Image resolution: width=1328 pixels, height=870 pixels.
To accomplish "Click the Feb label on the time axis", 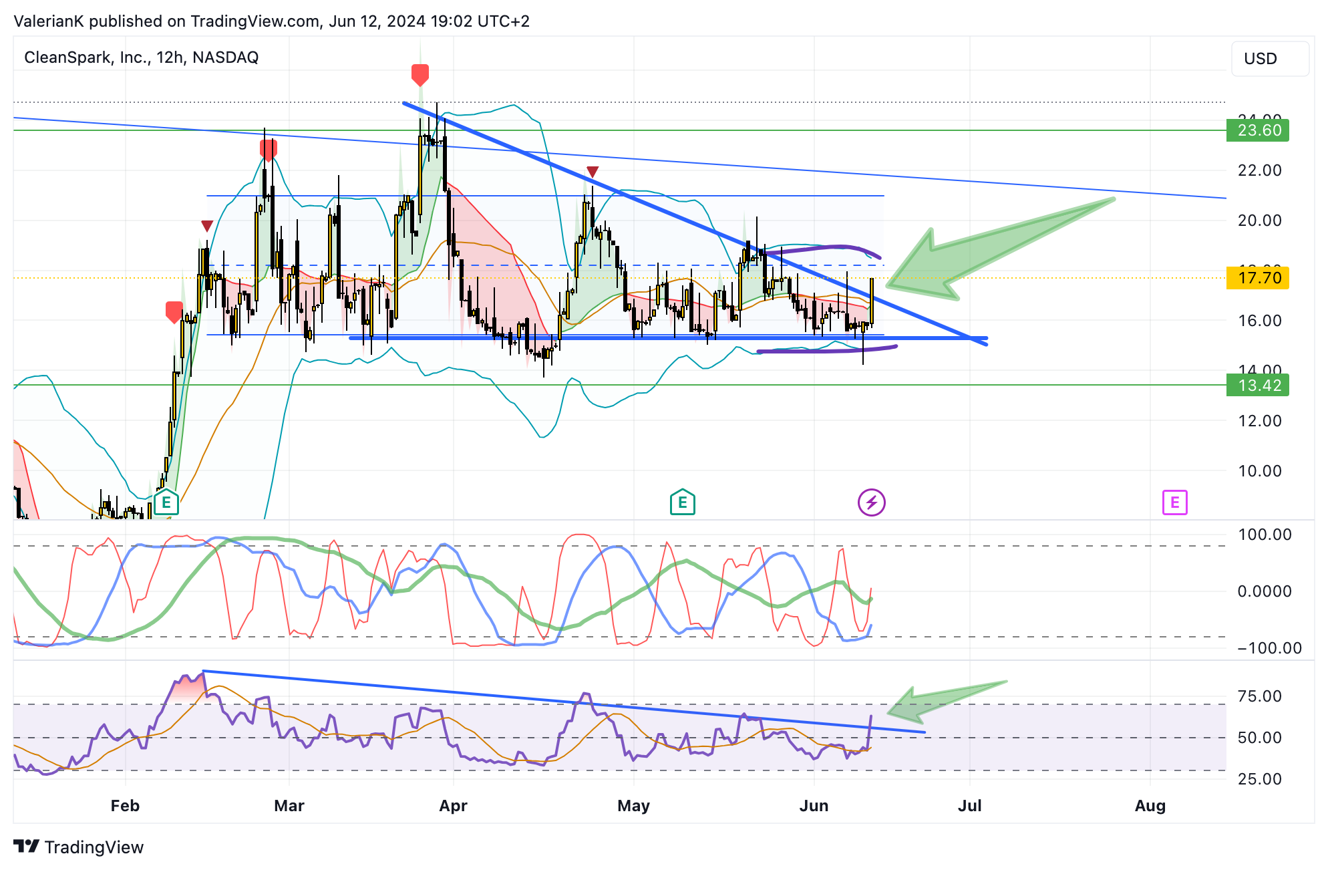I will tap(125, 806).
